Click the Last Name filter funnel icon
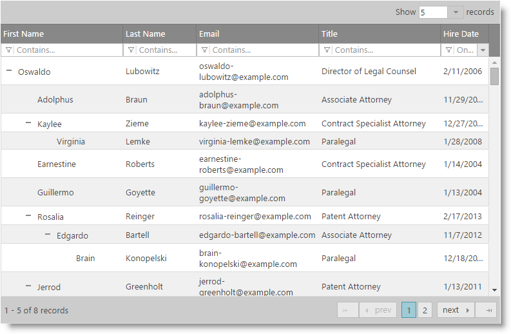Viewport: 511px width, 334px height. click(x=131, y=50)
